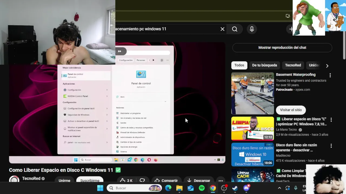Open Basement Waterproofing ad thumbnail

[x=252, y=93]
